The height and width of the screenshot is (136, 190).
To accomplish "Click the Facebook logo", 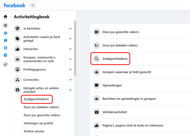I will (x=14, y=5).
